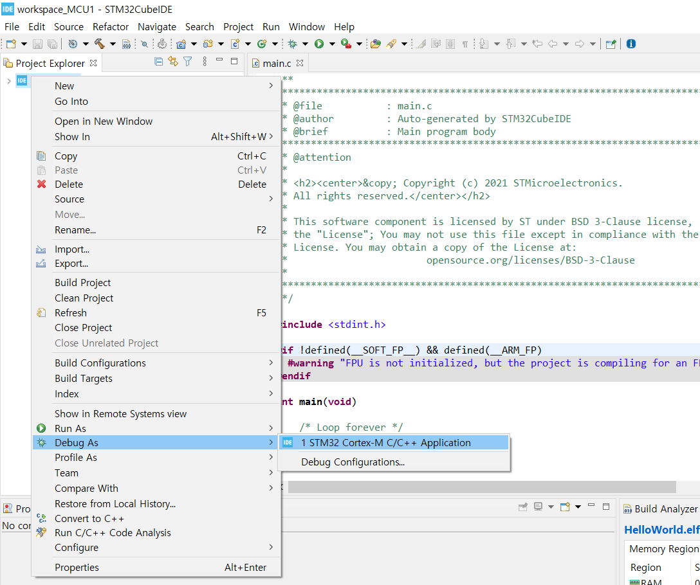Select Refresh in context menu
This screenshot has height=585, width=700.
tap(156, 313)
